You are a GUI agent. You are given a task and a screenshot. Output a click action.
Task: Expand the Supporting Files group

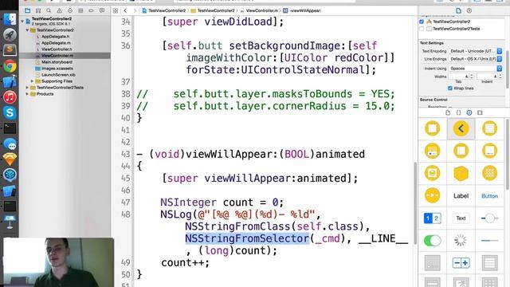pos(32,81)
